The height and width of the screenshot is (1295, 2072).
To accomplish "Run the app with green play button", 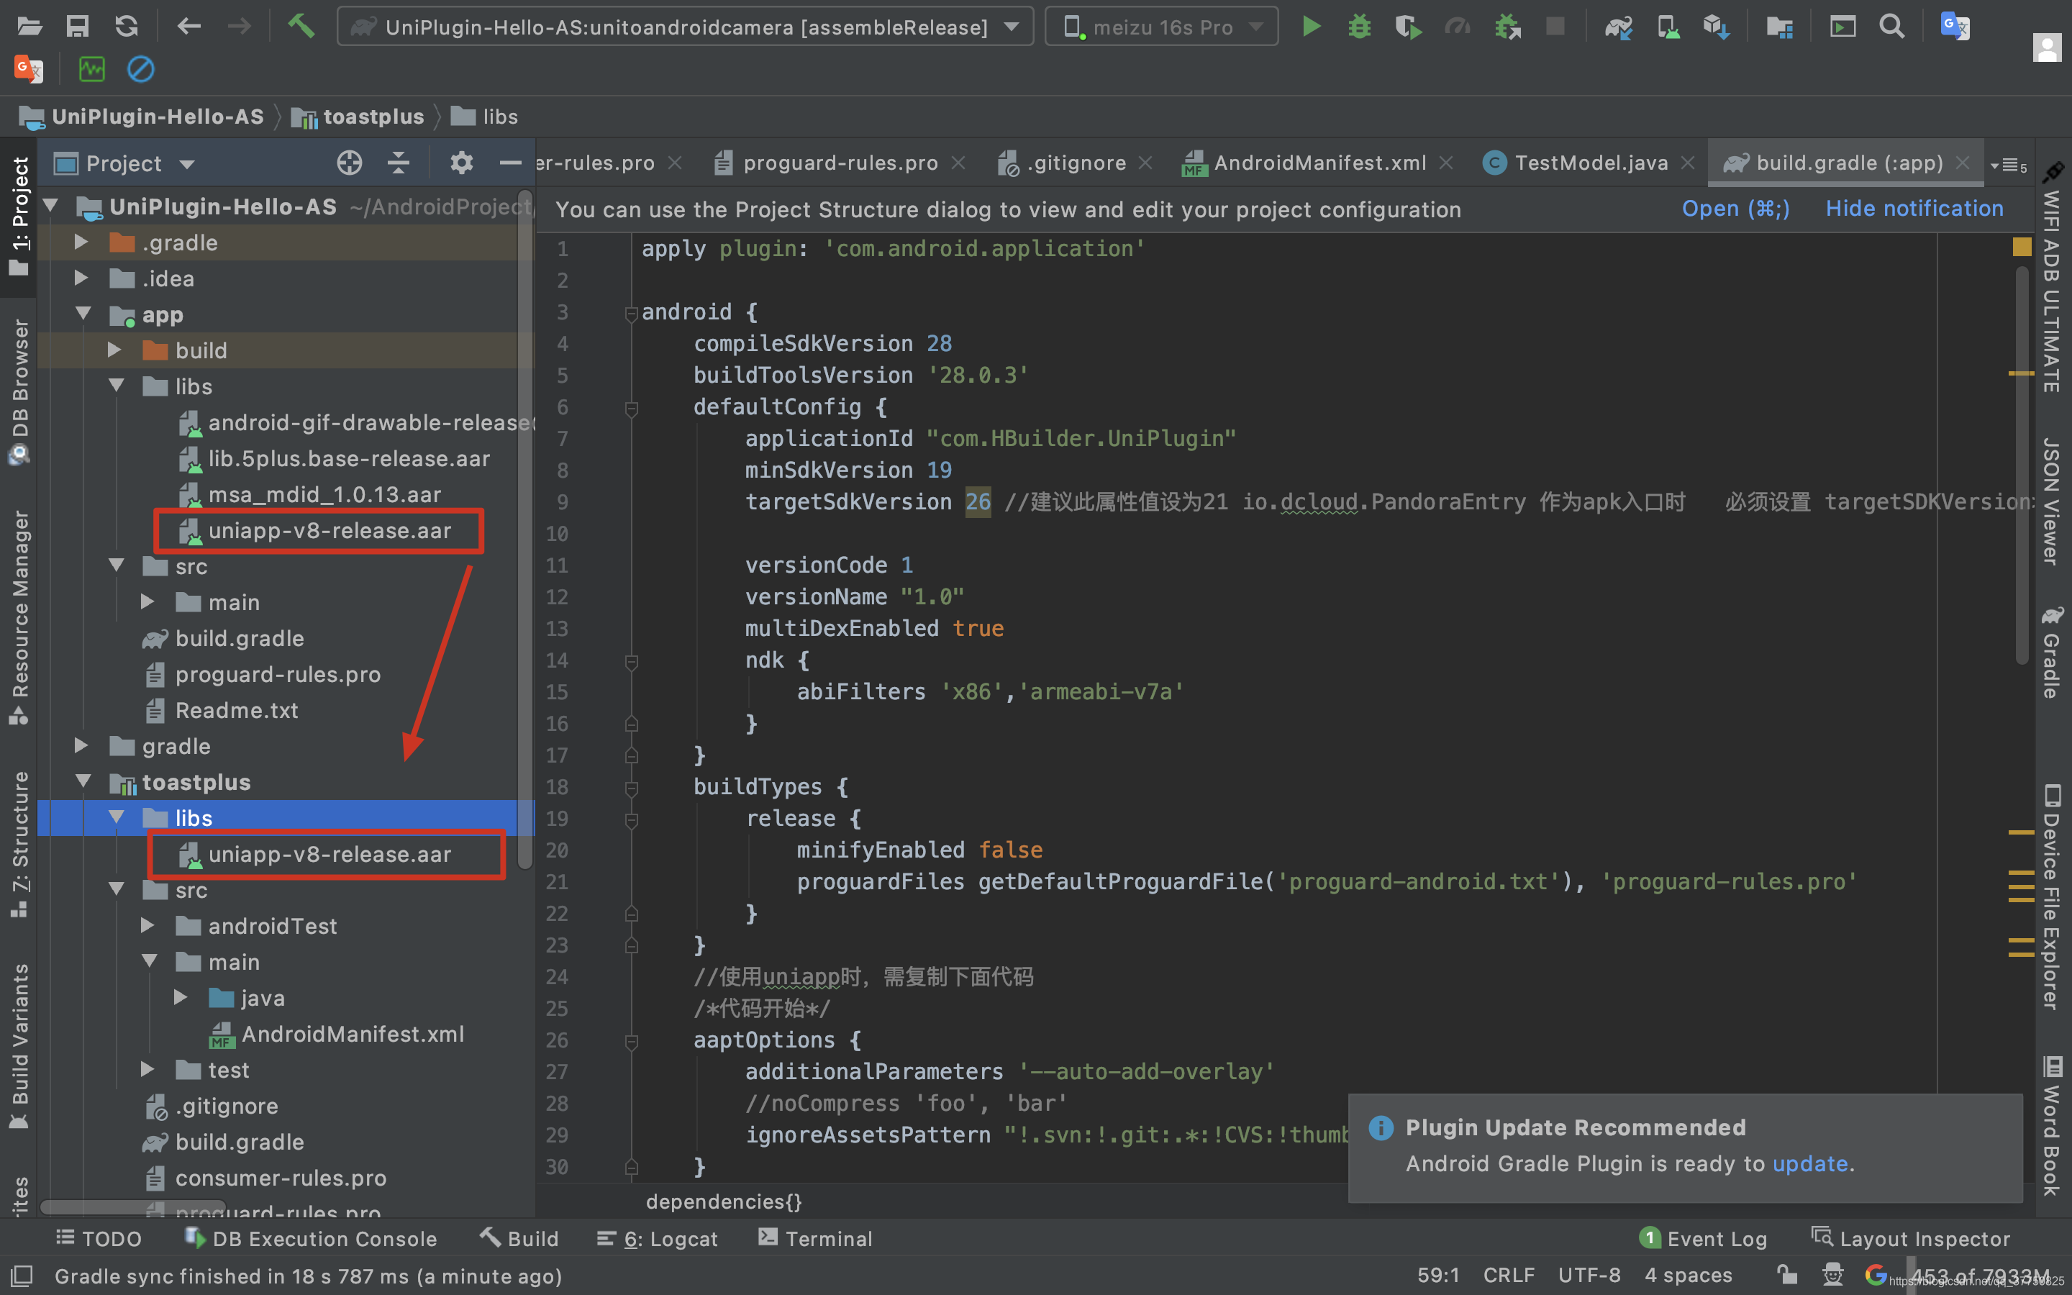I will 1311,27.
